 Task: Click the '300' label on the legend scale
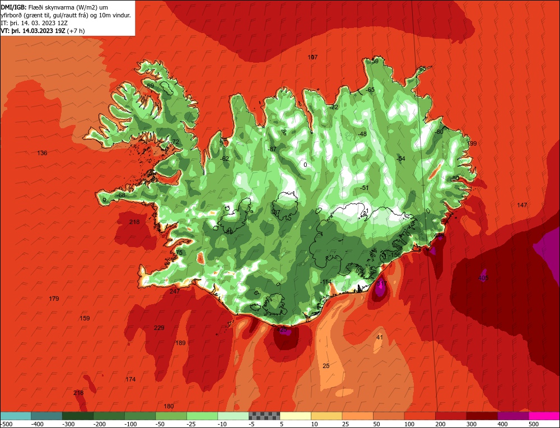pyautogui.click(x=472, y=424)
